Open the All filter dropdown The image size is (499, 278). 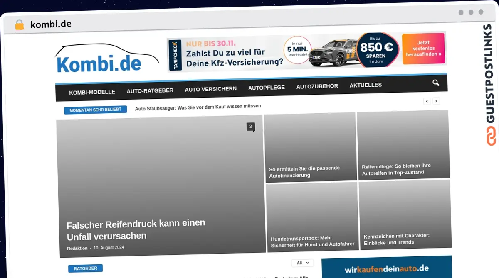point(302,263)
